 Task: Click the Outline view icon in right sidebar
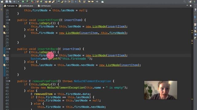[x=195, y=17]
